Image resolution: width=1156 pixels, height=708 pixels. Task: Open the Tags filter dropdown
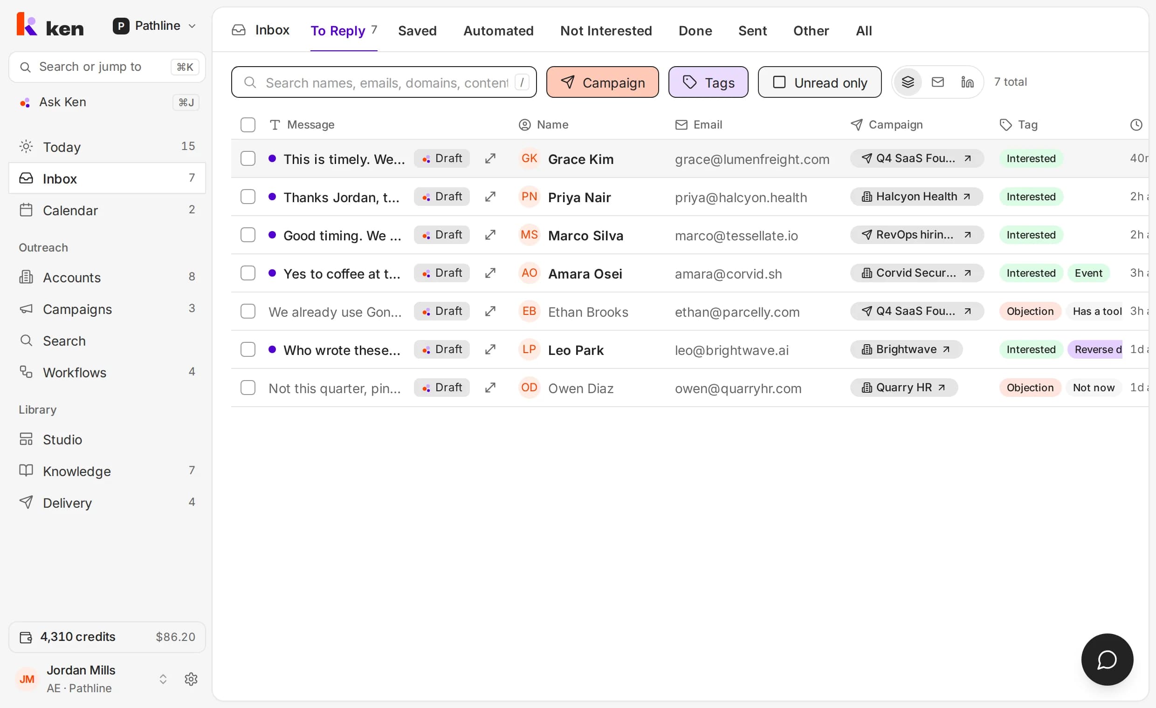[x=708, y=82]
